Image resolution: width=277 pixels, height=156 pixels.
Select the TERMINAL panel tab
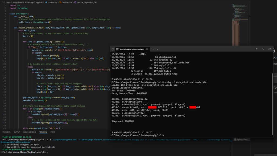pyautogui.click(x=43, y=132)
